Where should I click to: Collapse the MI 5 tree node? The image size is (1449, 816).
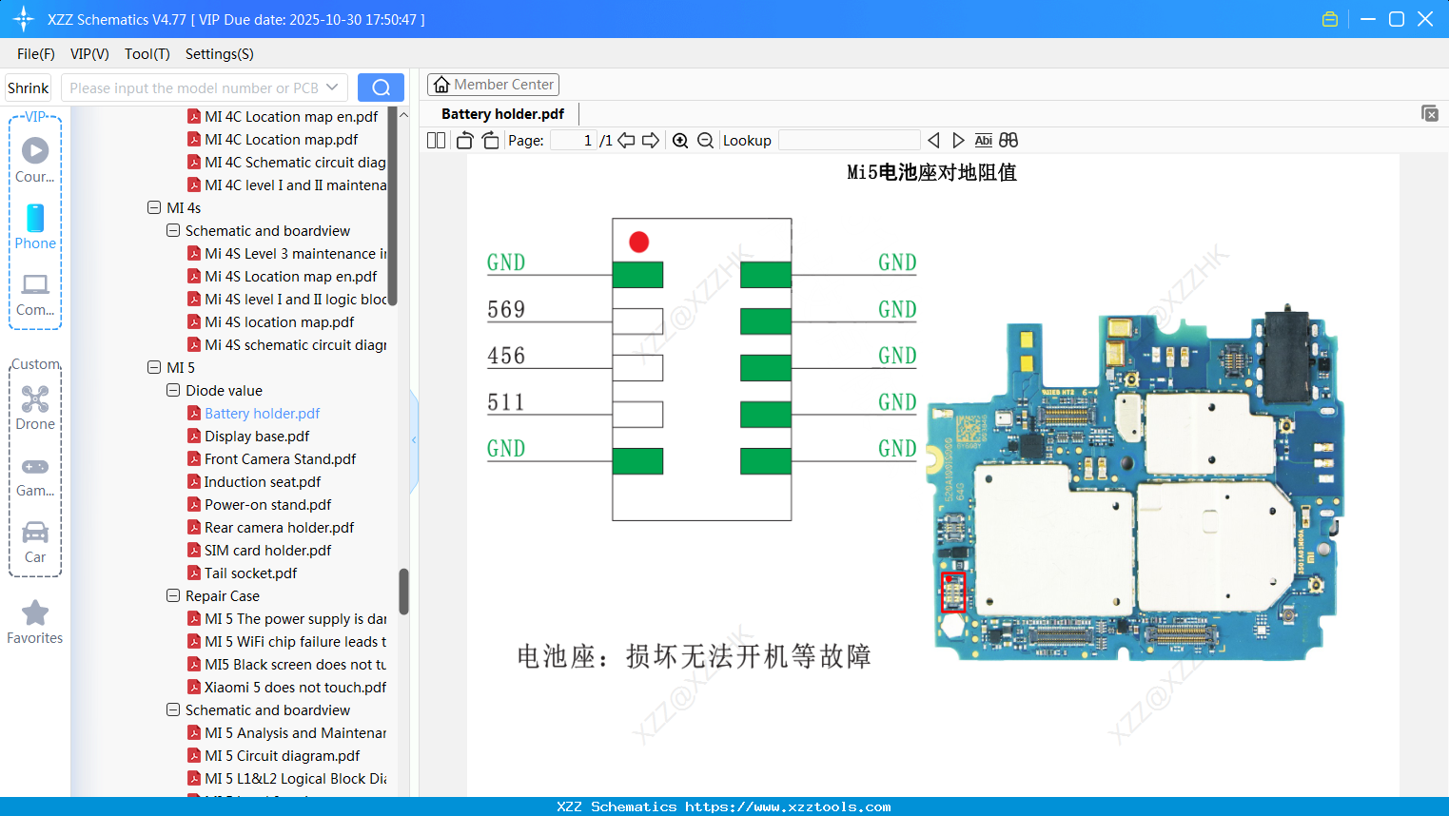click(x=154, y=367)
